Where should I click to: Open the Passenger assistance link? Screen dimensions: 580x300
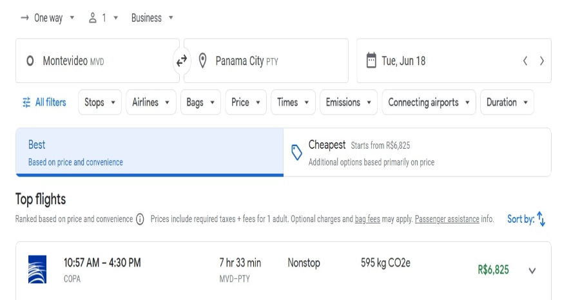[447, 219]
